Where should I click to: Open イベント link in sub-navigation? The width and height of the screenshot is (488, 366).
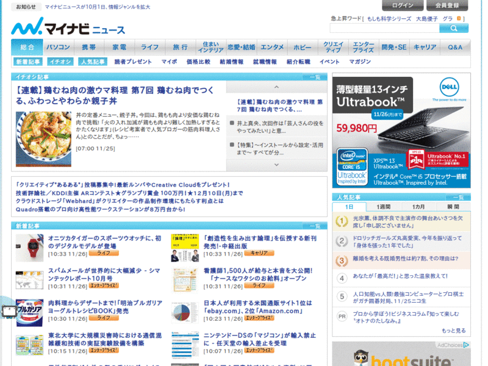(x=329, y=62)
